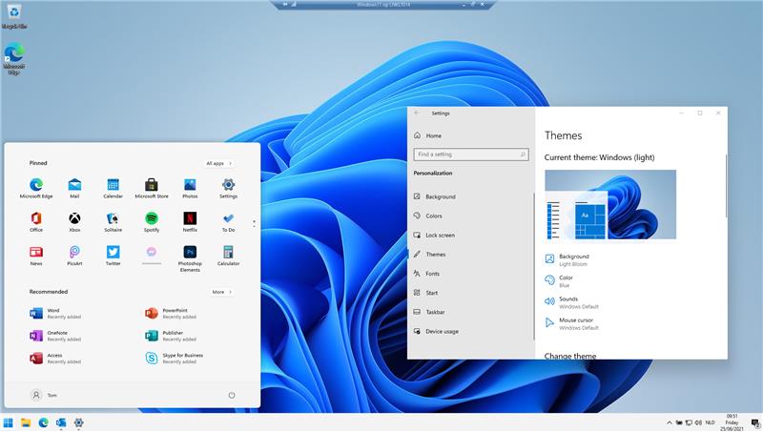Expand More recommended items
The image size is (763, 432).
point(221,292)
